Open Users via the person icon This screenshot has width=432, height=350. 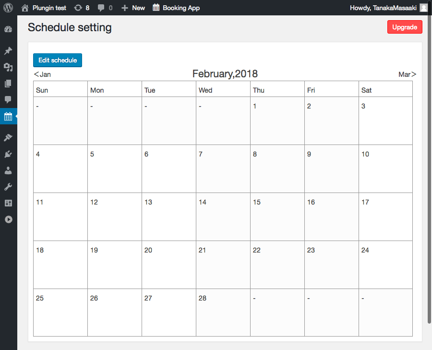tap(8, 170)
